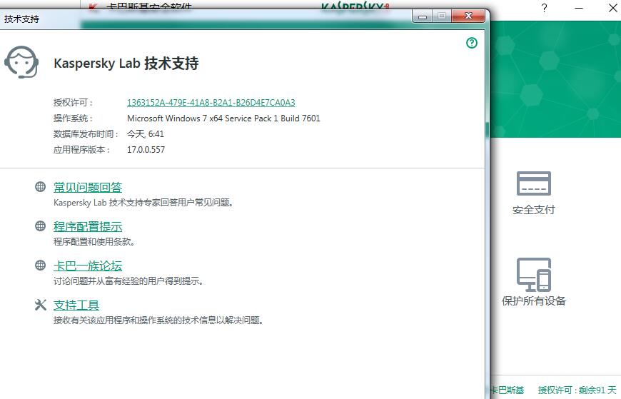Click the support agent headset icon
Image resolution: width=621 pixels, height=399 pixels.
(21, 62)
